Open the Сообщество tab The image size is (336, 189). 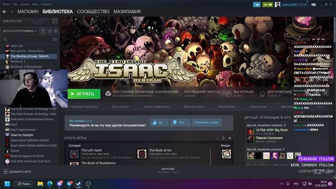click(93, 12)
